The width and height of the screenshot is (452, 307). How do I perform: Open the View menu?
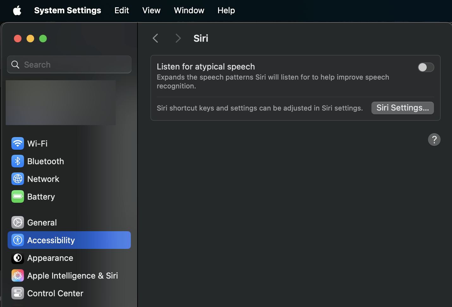151,10
